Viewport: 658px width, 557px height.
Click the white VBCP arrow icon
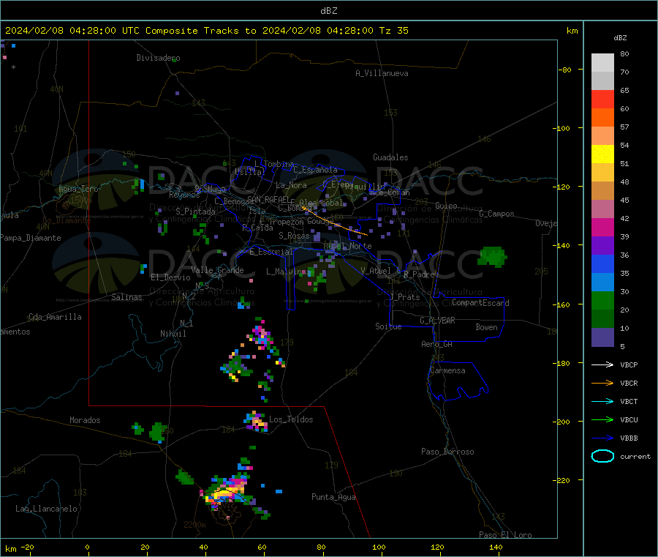602,365
